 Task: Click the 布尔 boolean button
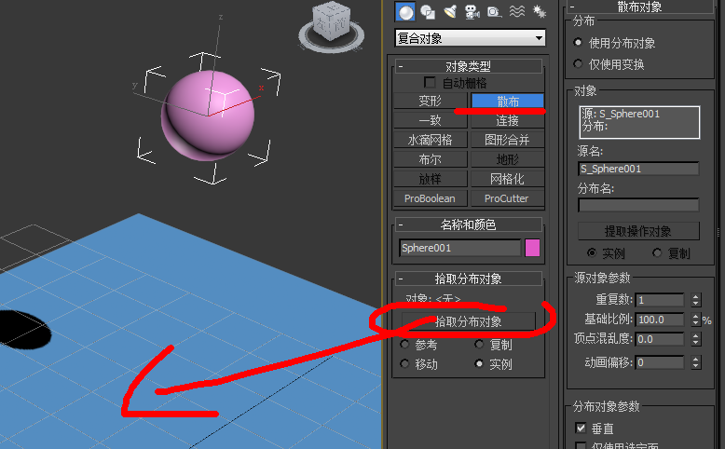coord(430,159)
